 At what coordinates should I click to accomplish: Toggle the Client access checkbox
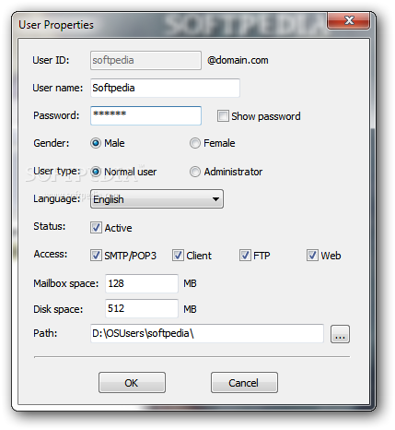[178, 256]
